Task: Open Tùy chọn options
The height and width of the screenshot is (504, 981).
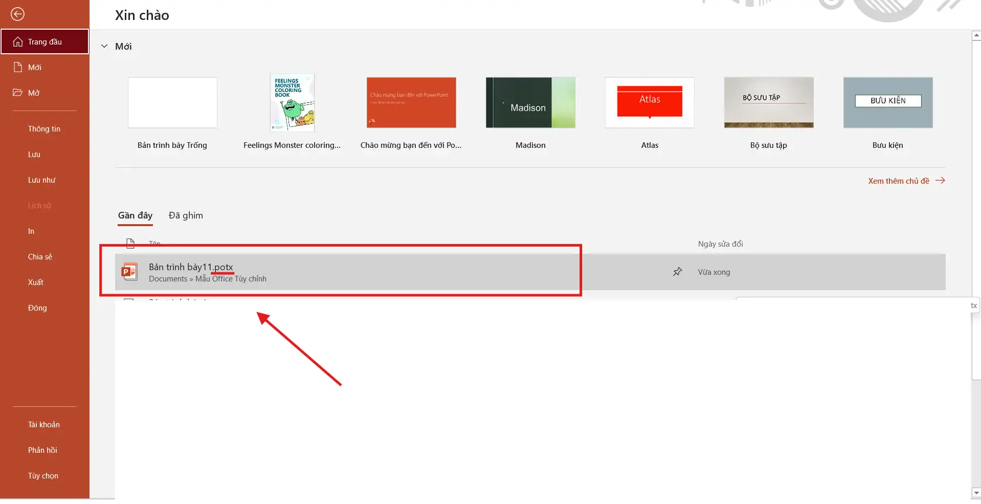Action: coord(43,475)
